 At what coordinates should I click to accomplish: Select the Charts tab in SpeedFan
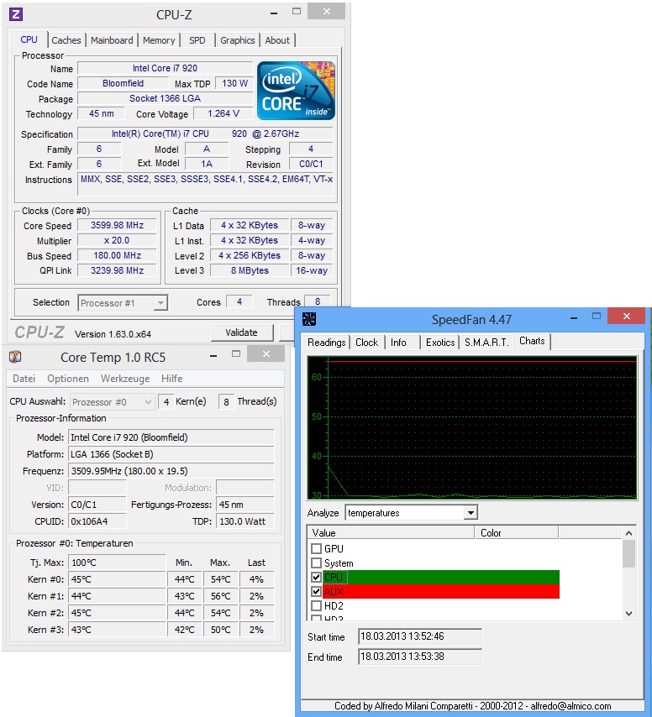(532, 341)
